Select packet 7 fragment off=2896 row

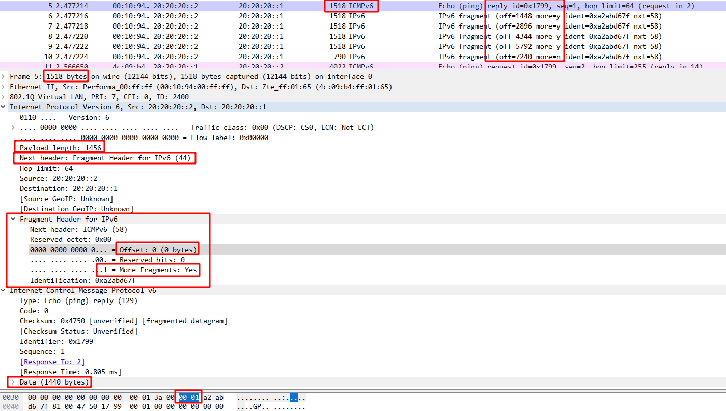pos(363,26)
